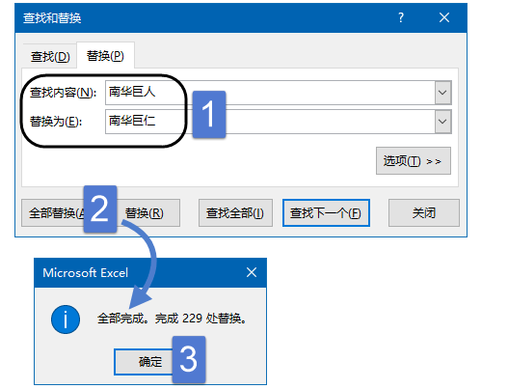Click the 全部替换 button

pyautogui.click(x=52, y=212)
